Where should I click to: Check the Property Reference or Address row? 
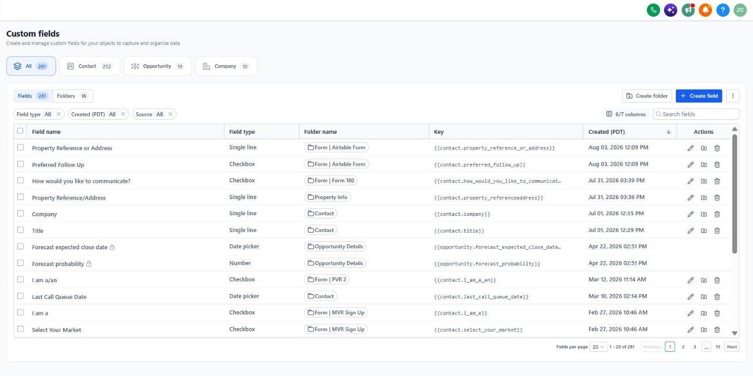(20, 147)
